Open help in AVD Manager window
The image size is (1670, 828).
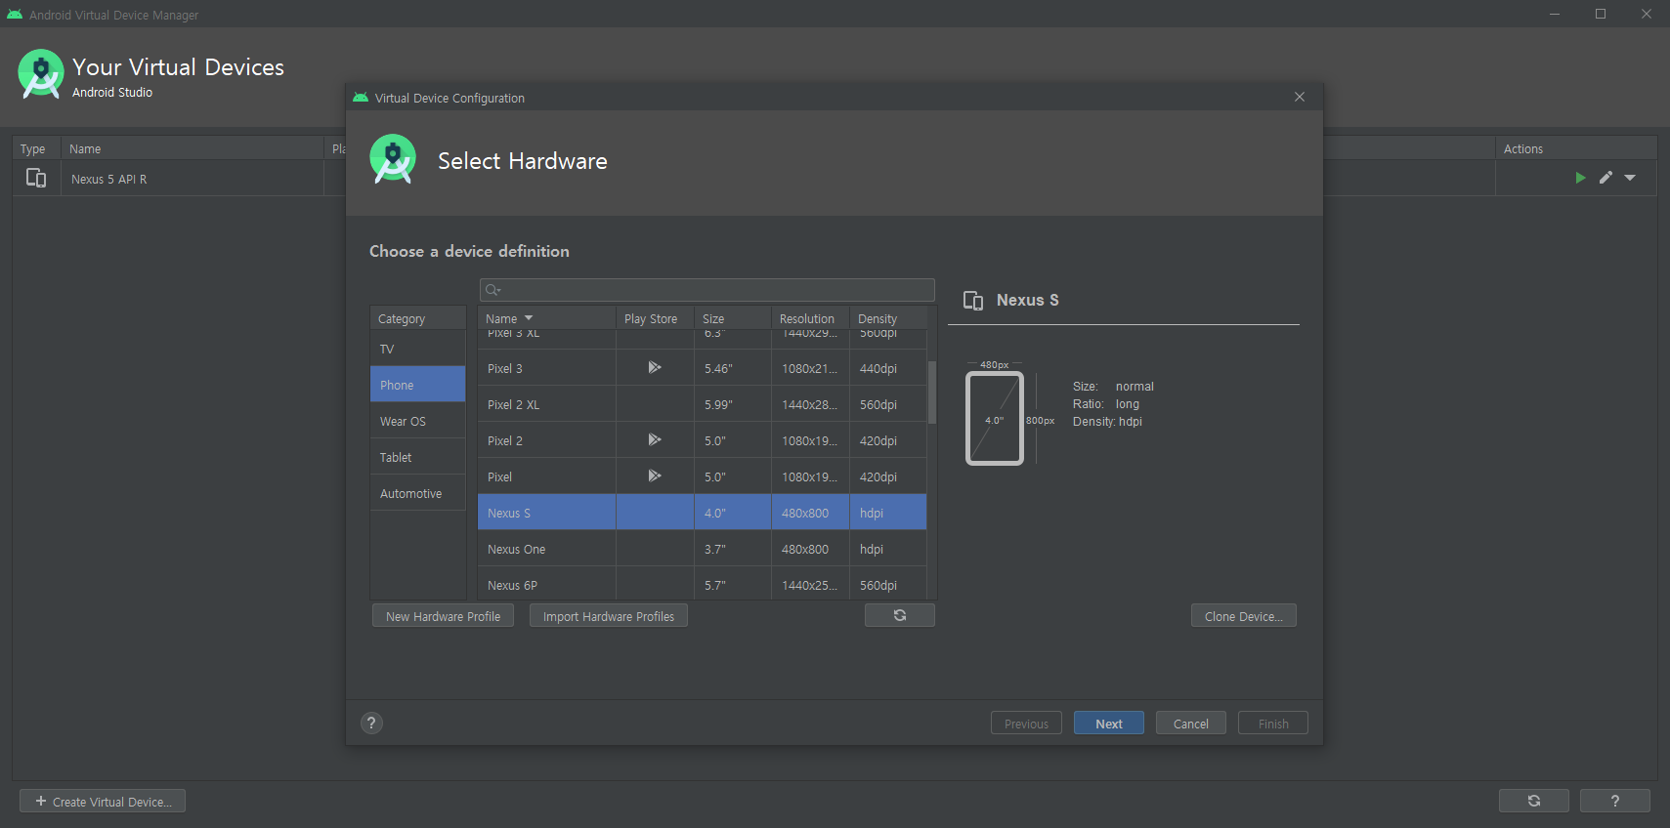[x=1615, y=801]
